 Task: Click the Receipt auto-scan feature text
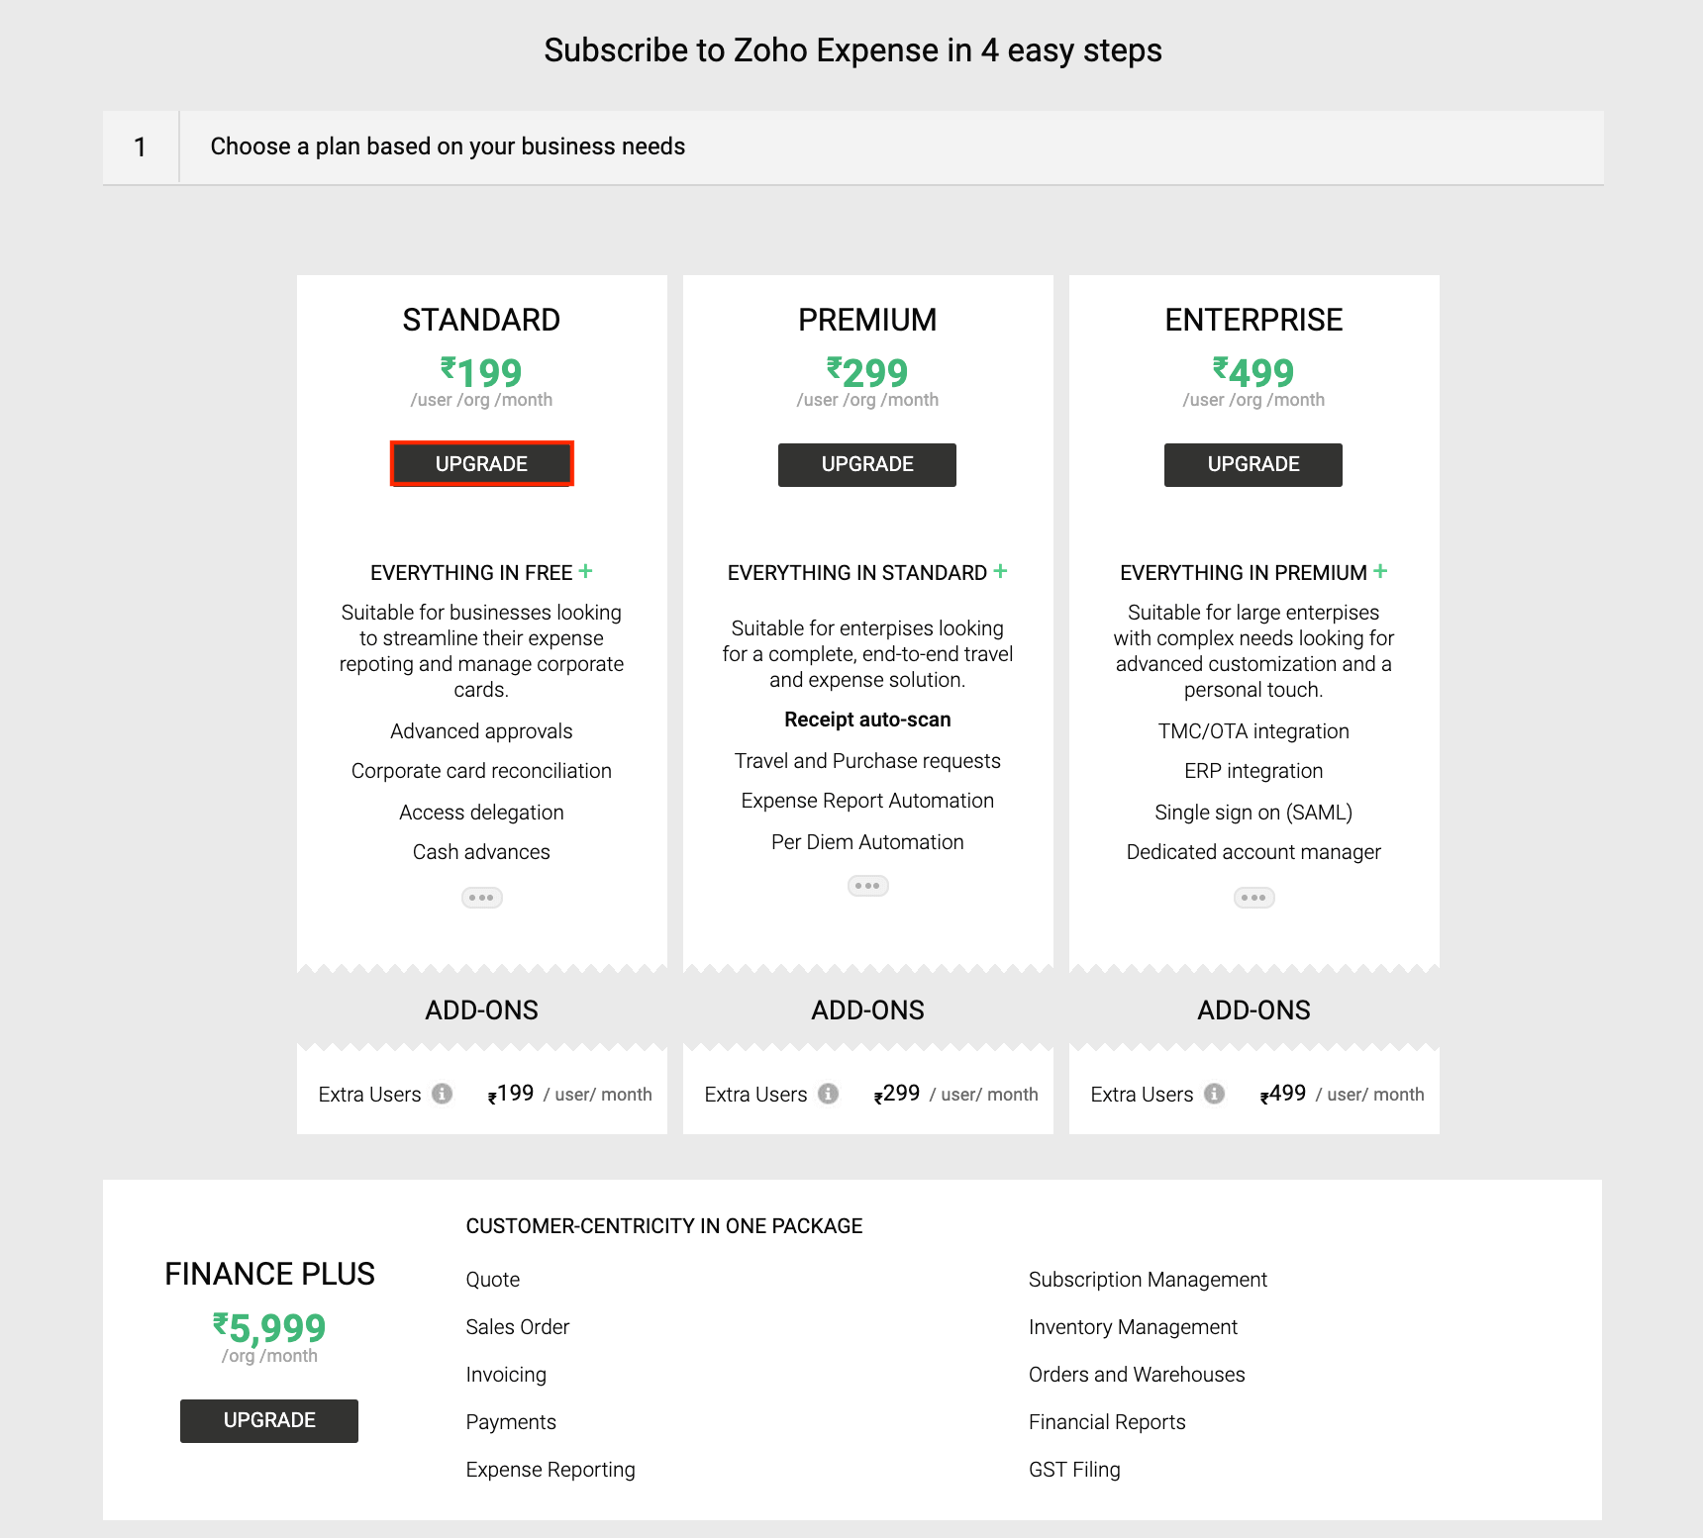point(867,719)
